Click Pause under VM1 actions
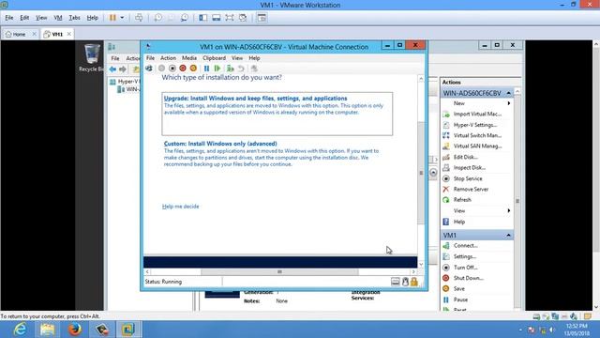 (x=460, y=300)
